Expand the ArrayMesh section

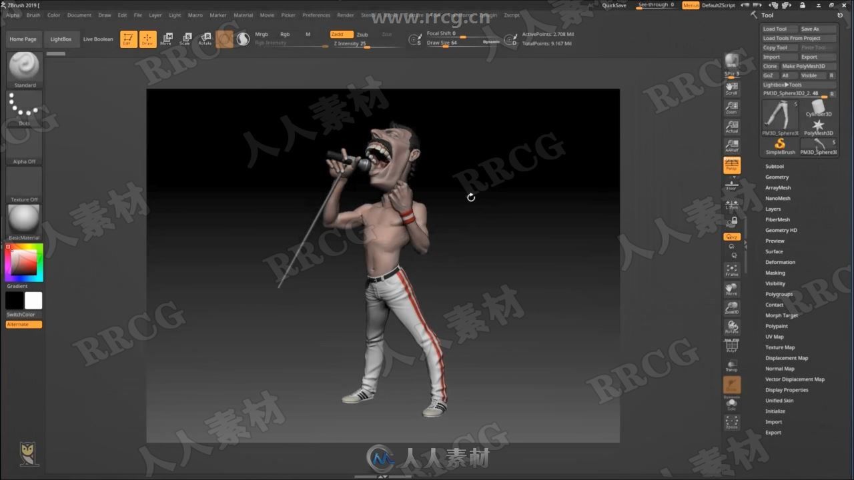click(778, 187)
